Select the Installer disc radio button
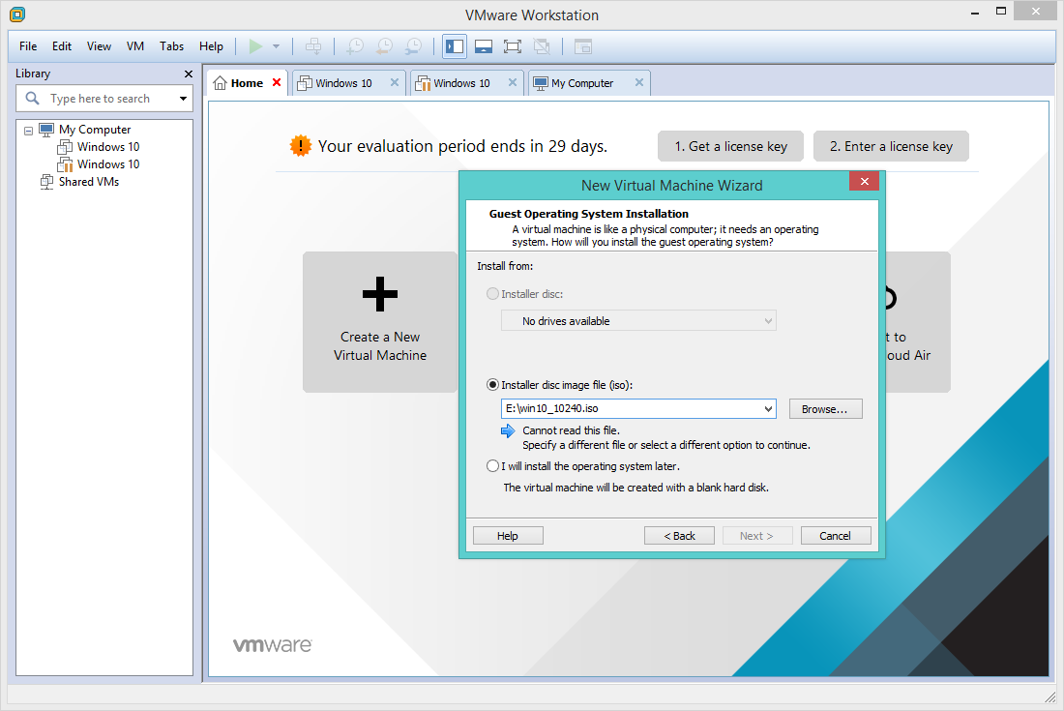The image size is (1064, 711). point(492,294)
